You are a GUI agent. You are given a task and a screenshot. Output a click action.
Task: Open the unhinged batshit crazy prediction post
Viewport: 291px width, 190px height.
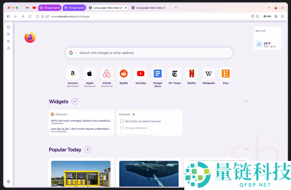(x=81, y=122)
